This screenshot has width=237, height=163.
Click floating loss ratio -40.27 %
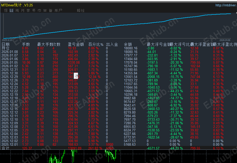pos(176,109)
